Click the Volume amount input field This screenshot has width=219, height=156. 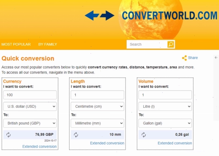(165, 95)
